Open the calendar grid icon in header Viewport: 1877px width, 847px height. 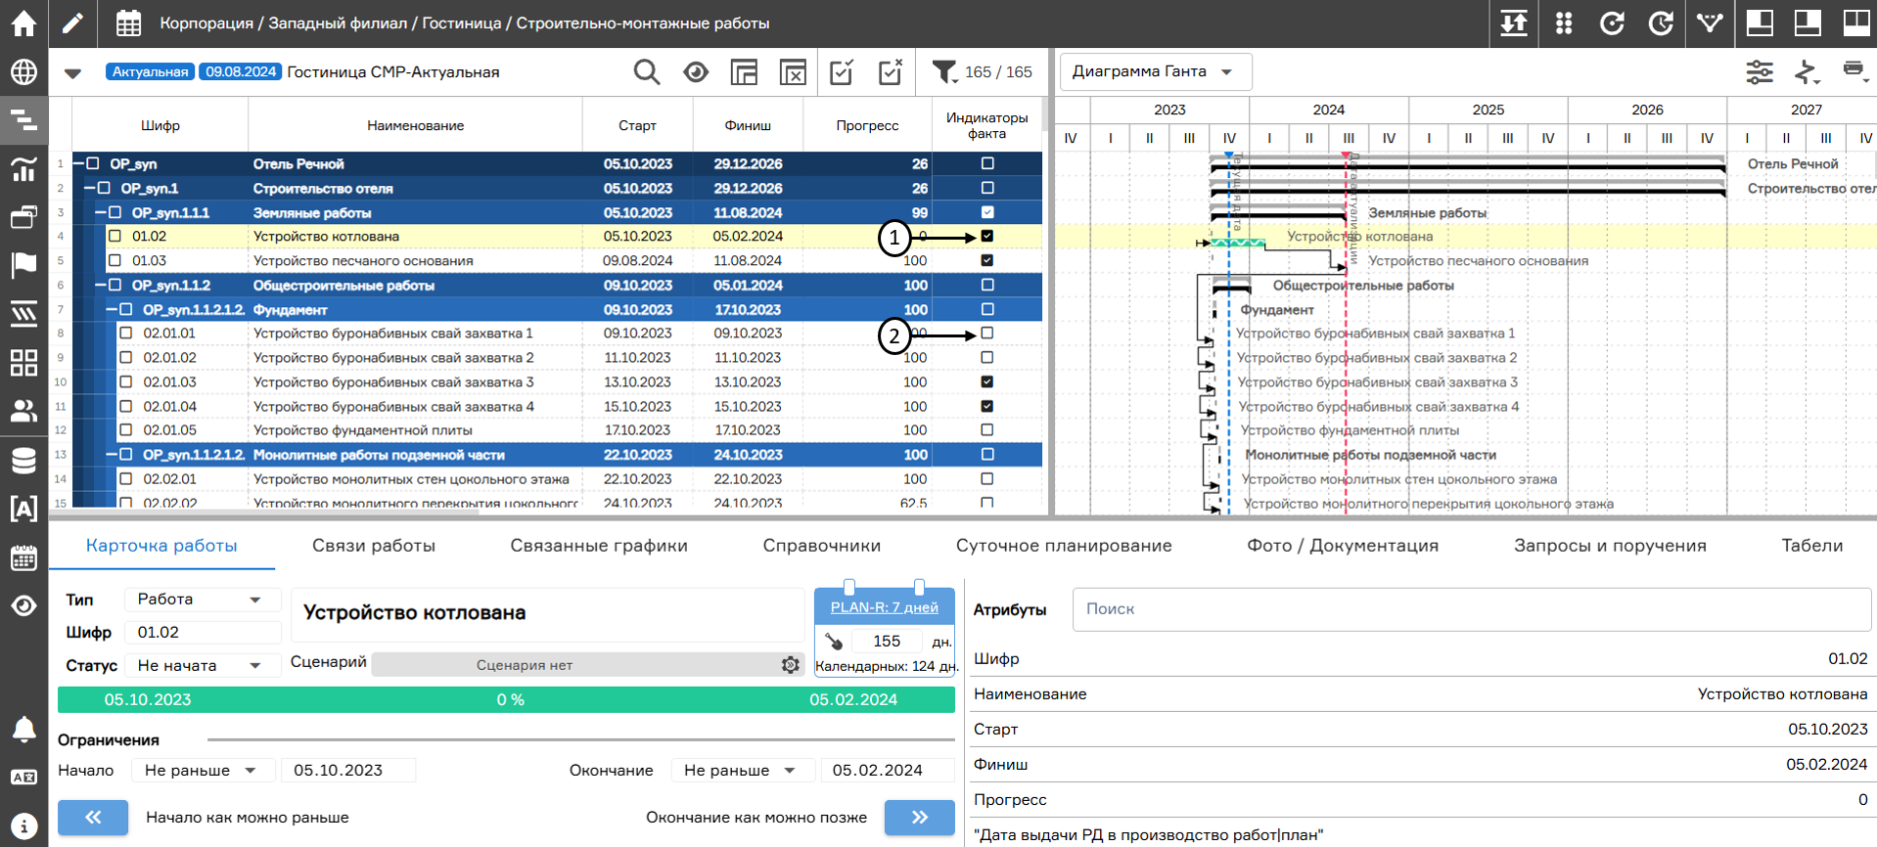point(128,23)
